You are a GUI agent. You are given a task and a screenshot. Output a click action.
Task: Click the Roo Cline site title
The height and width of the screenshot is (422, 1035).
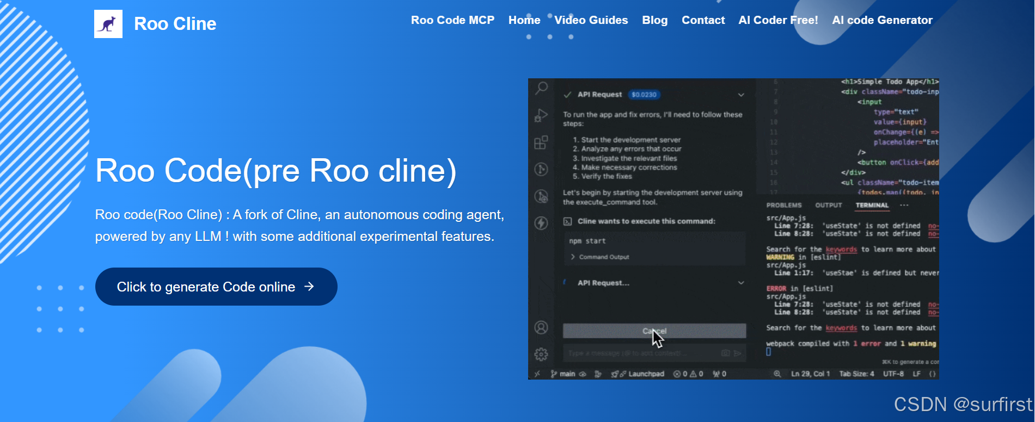coord(175,24)
